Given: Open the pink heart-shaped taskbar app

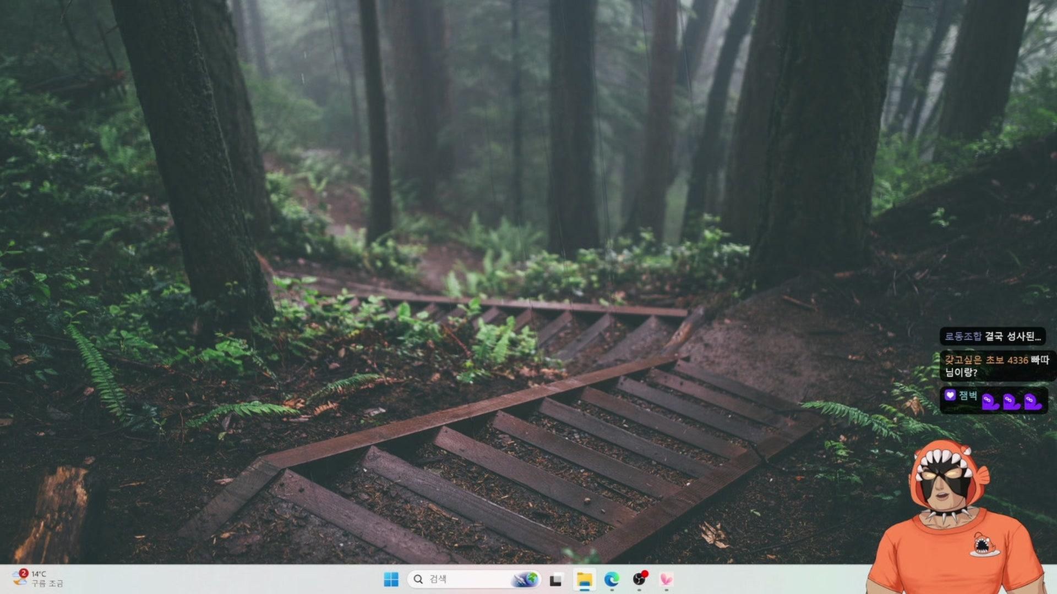Looking at the screenshot, I should click(666, 579).
